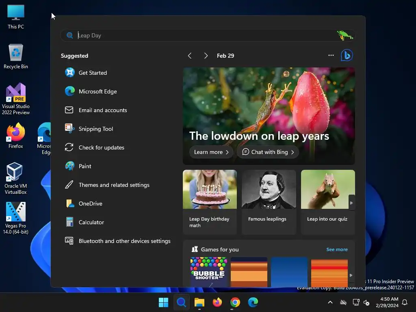Click Chat with Bing button
This screenshot has width=416, height=312.
pos(268,152)
